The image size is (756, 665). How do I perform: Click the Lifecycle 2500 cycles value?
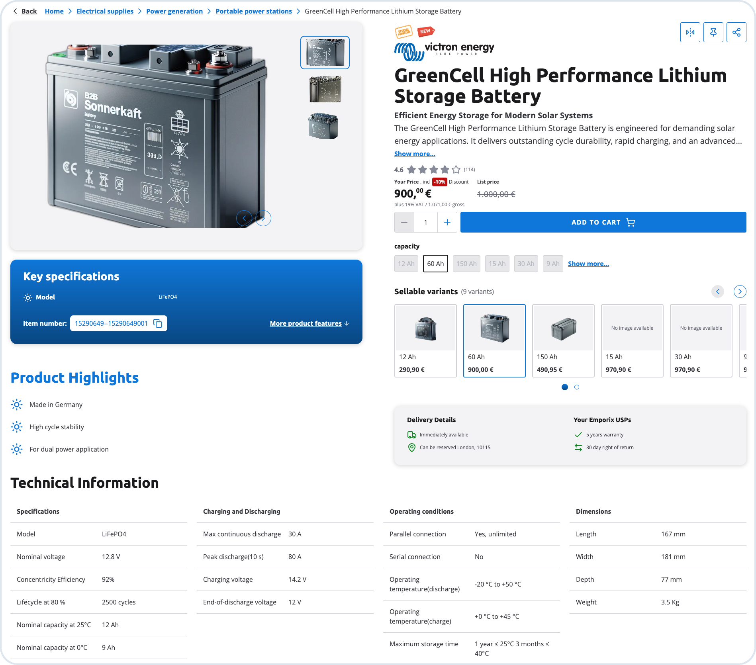click(119, 602)
